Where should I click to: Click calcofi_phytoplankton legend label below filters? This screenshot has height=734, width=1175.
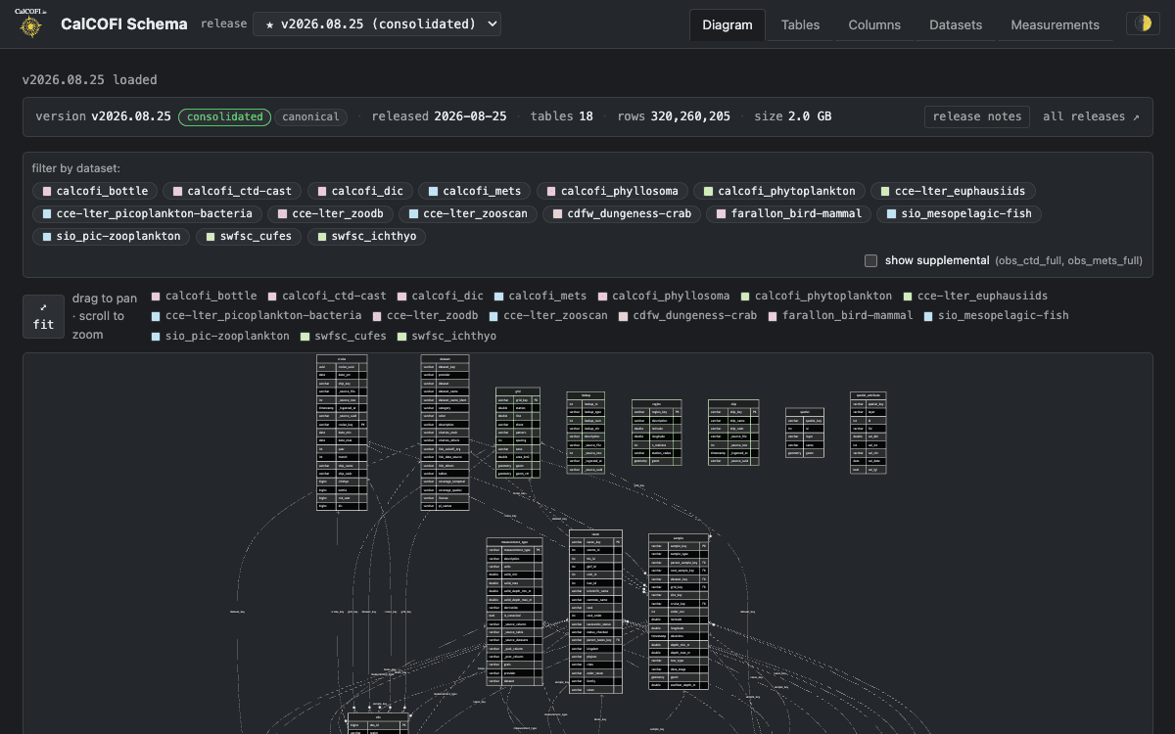(823, 296)
